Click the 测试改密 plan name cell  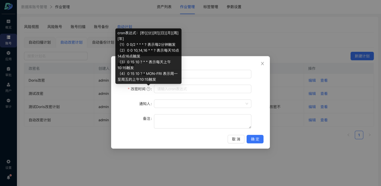coord(59,93)
